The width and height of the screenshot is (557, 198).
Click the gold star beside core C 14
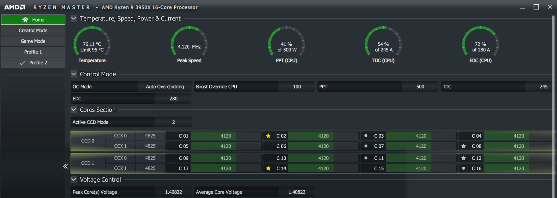click(268, 168)
